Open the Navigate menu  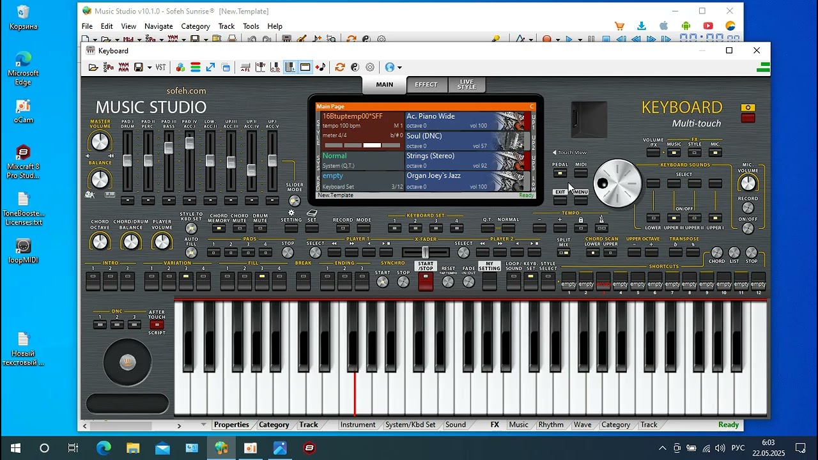(158, 26)
